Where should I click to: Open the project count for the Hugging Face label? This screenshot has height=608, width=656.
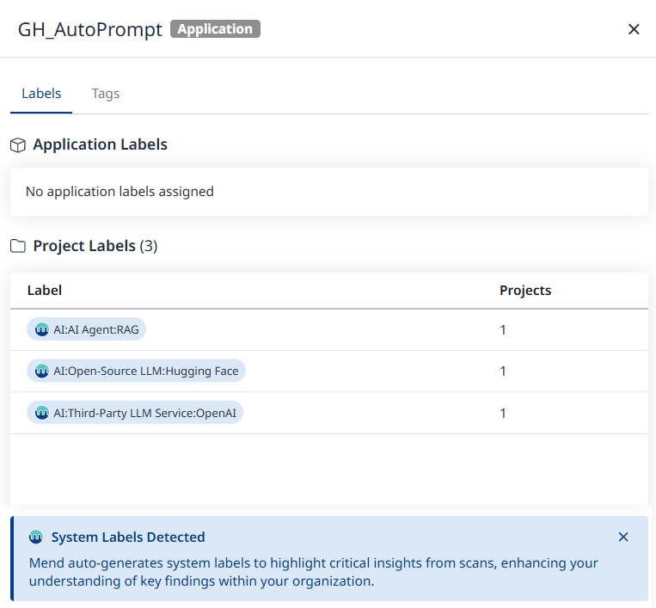click(x=503, y=372)
